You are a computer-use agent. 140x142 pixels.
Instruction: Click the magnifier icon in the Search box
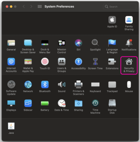point(106,6)
